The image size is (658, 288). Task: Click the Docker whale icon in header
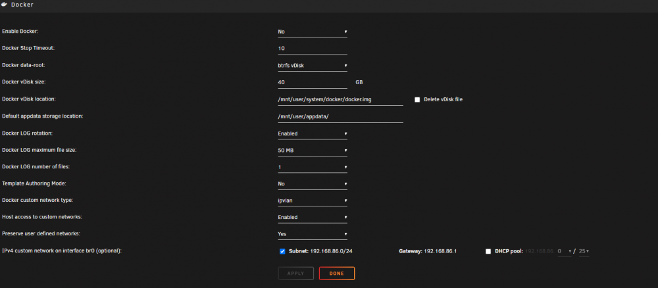tap(5, 5)
